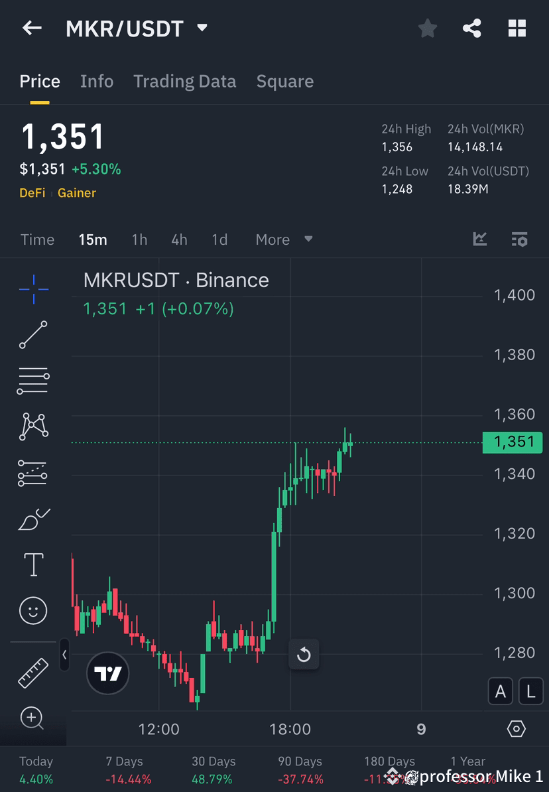Open the chart settings hexagon icon
The image size is (549, 792).
[517, 729]
